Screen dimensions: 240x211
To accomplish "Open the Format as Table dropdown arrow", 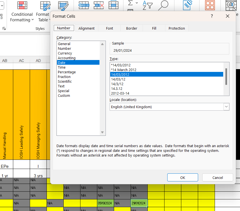I will pos(49,20).
